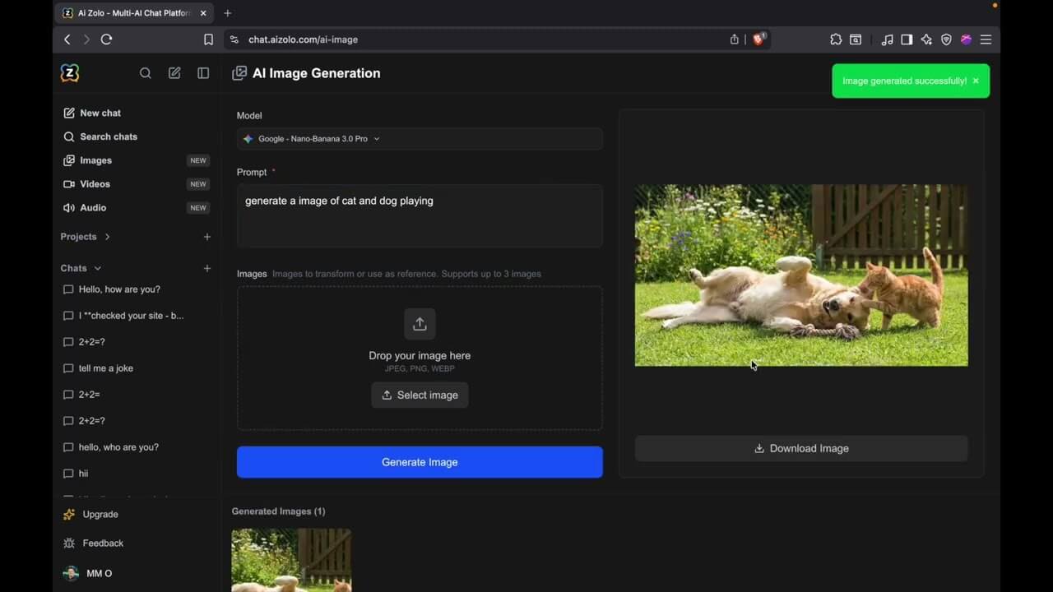
Task: Click the Ai Zolo logo icon
Action: [70, 73]
